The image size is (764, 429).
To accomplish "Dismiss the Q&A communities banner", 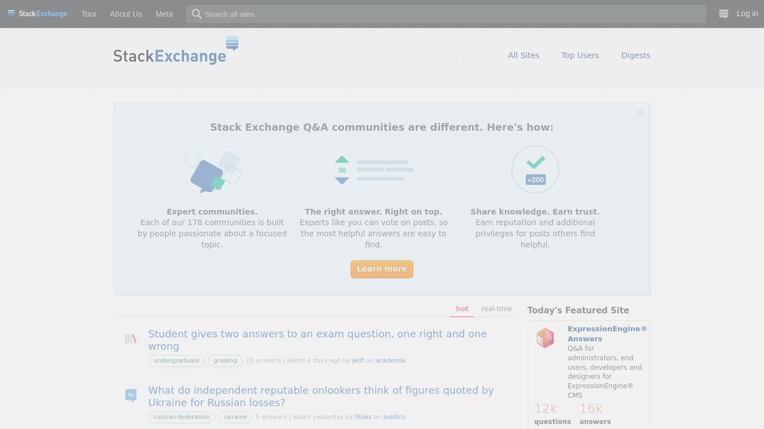I will tap(640, 113).
